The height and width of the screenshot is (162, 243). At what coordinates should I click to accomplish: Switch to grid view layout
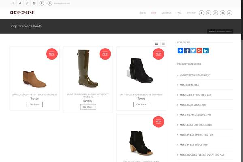(156, 44)
